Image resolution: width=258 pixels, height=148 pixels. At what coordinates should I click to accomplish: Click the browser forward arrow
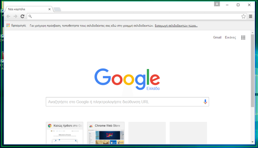(x=15, y=16)
